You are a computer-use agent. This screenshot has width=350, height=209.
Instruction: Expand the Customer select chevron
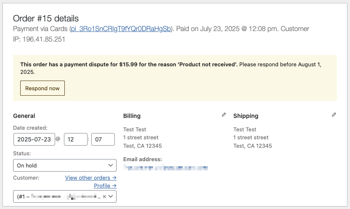111,196
